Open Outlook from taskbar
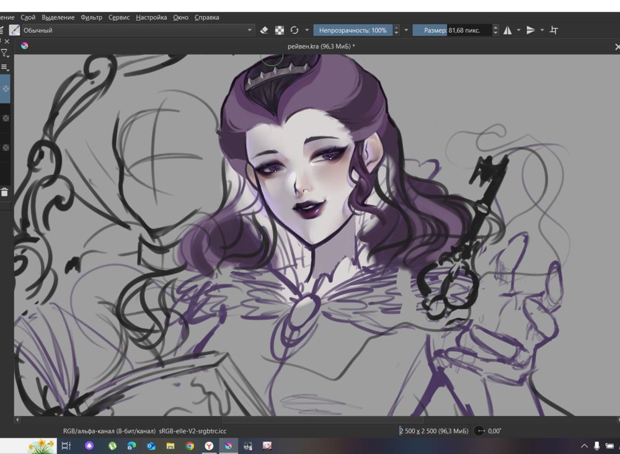620x454 pixels. coord(151,446)
